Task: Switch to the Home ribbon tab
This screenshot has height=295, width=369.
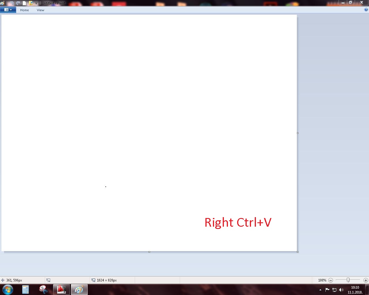Action: pyautogui.click(x=25, y=10)
